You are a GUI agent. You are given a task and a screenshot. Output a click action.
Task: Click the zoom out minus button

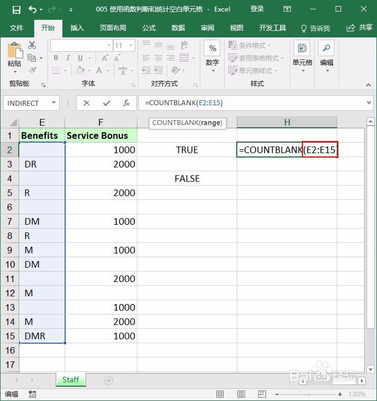coord(277,394)
